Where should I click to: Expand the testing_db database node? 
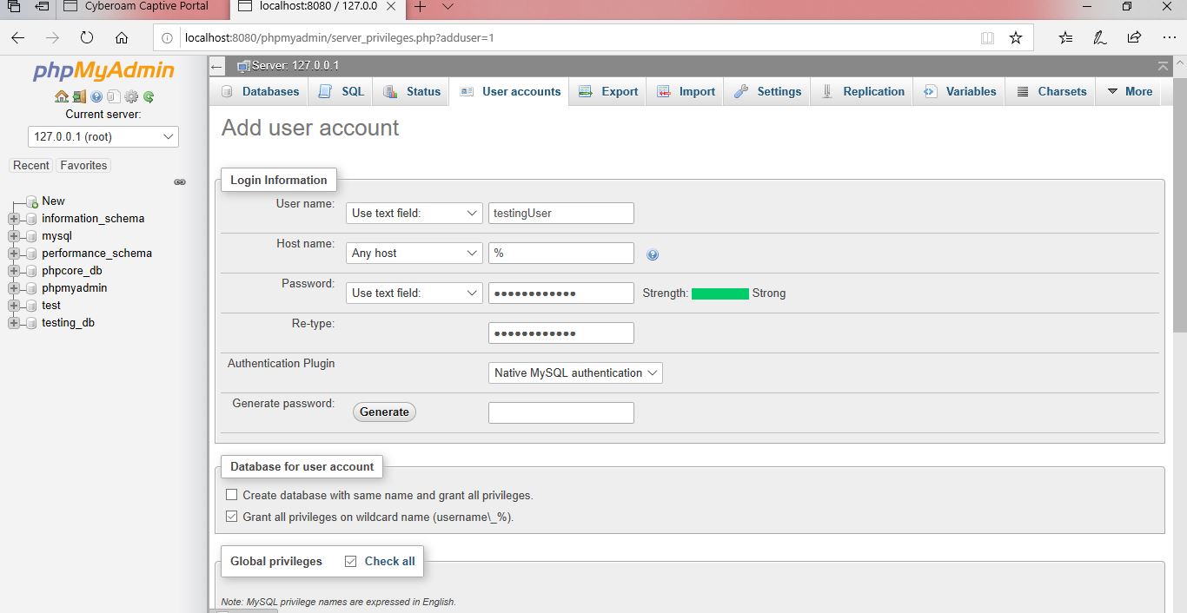pyautogui.click(x=13, y=323)
